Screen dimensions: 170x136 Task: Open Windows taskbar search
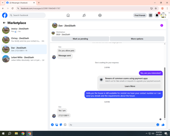pyautogui.click(x=10, y=134)
